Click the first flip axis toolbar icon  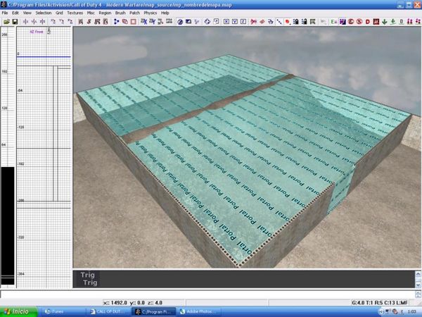pos(25,22)
